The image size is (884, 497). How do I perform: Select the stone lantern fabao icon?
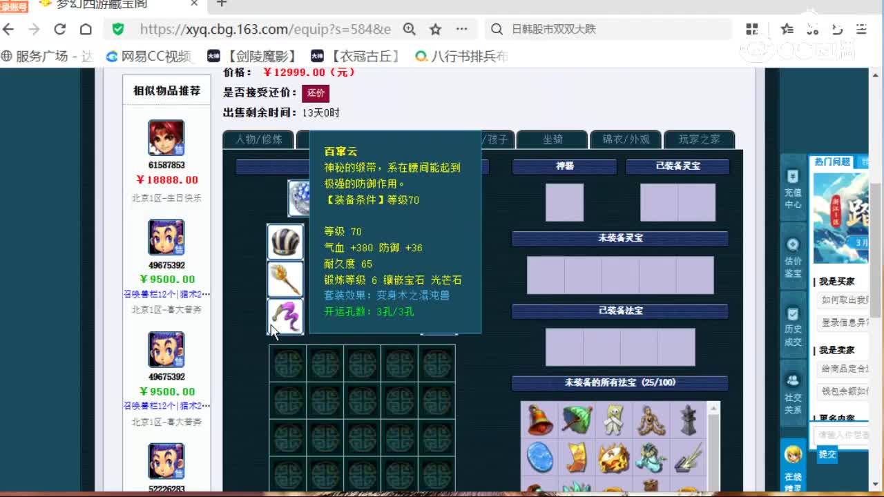[687, 420]
